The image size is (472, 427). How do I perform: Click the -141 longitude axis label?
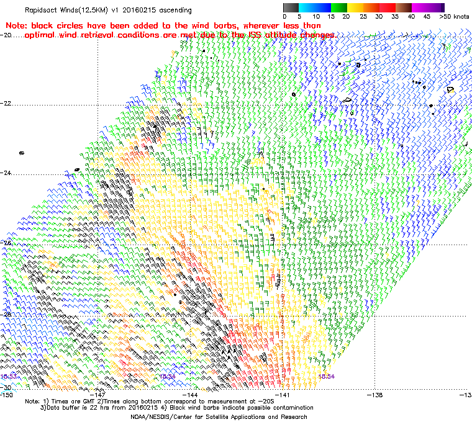(282, 395)
